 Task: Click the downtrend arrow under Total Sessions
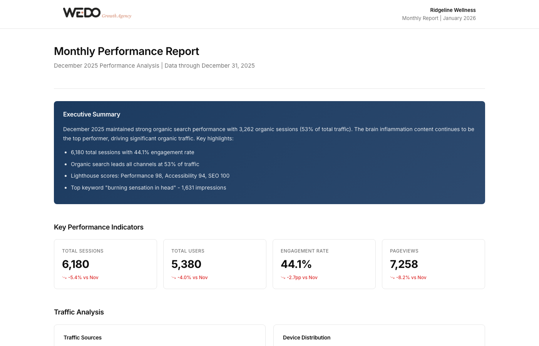point(64,278)
